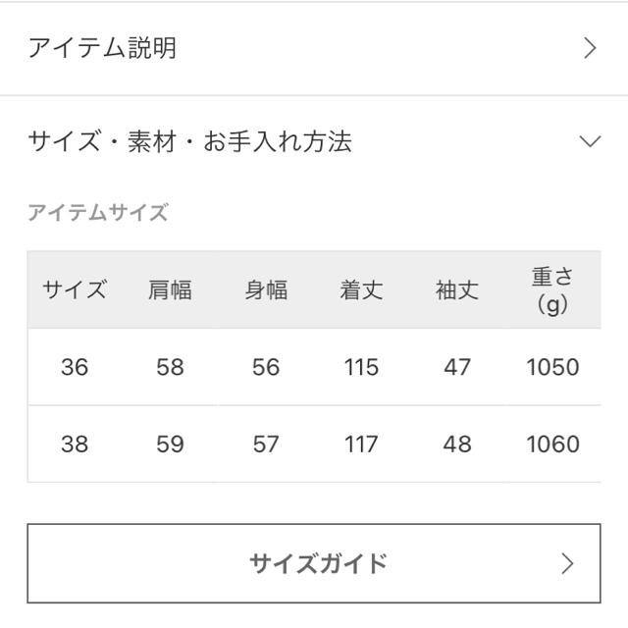628x628 pixels.
Task: Select the 重さ (g) column header
Action: [x=552, y=290]
